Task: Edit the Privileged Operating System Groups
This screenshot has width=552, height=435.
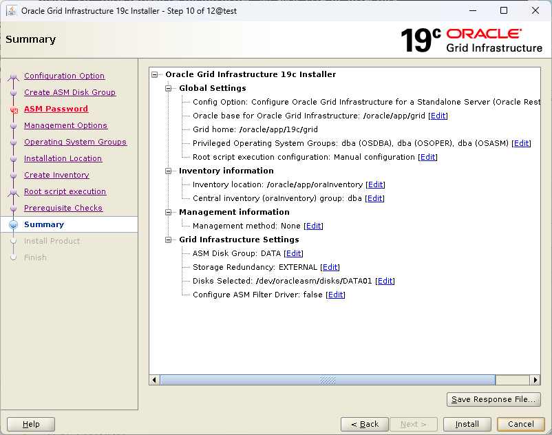Action: [x=522, y=143]
